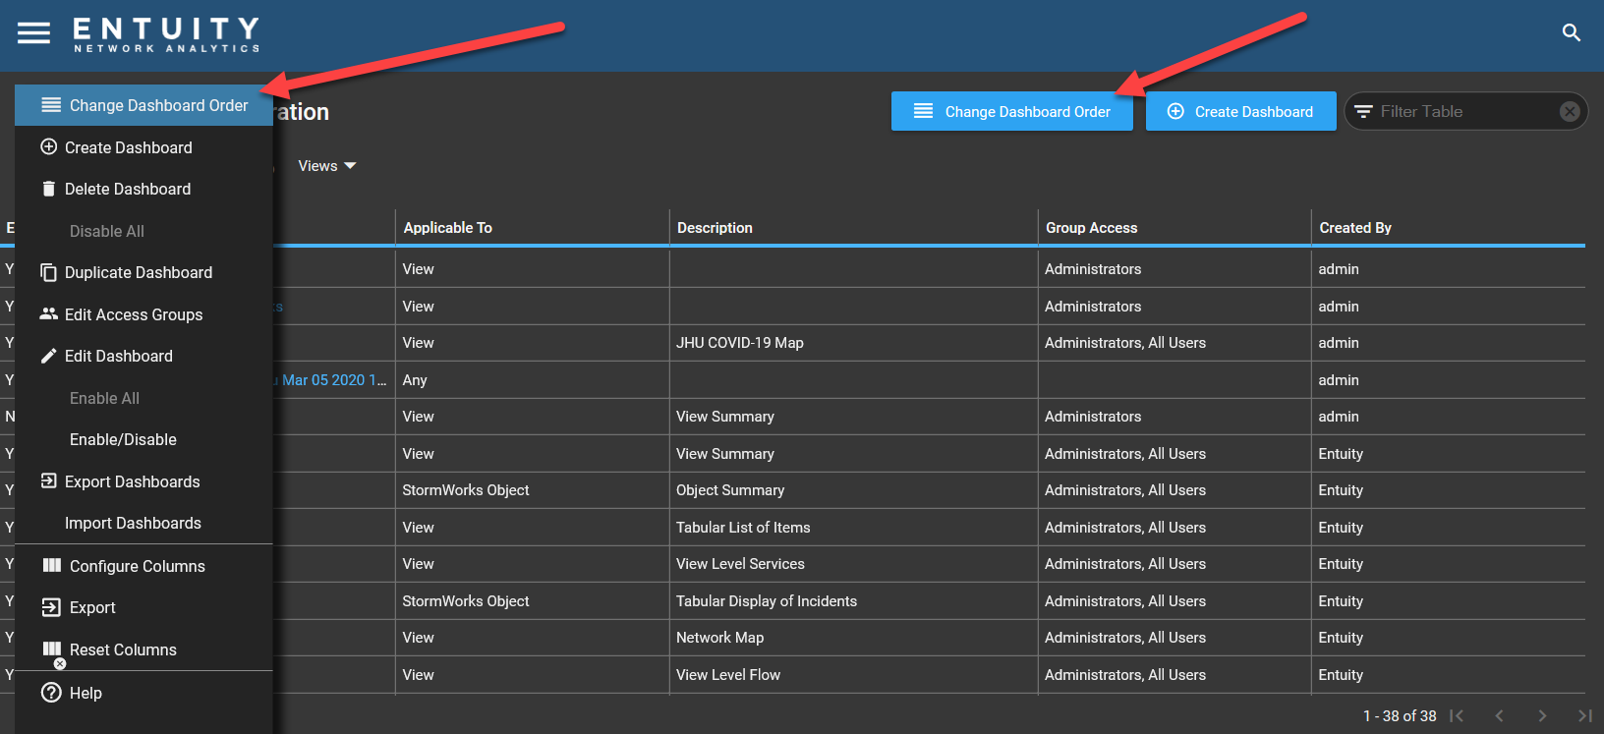Click the 1 - 38 of 38 pagination text

coord(1400,716)
